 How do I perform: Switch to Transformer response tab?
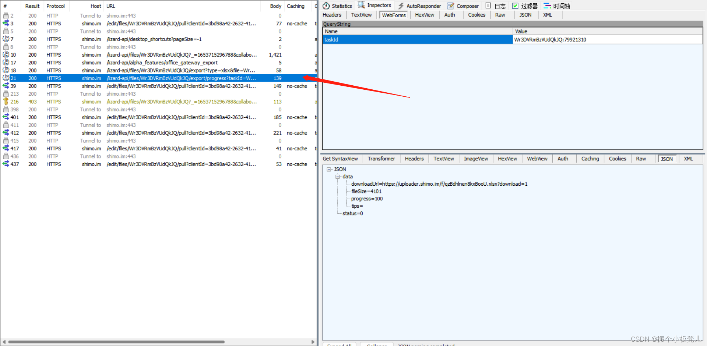click(x=381, y=158)
